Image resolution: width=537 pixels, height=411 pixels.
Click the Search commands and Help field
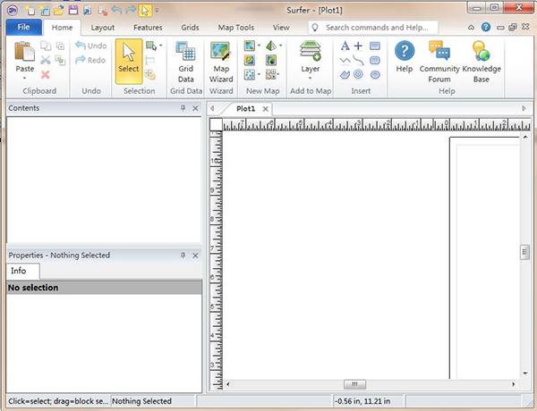pyautogui.click(x=380, y=28)
